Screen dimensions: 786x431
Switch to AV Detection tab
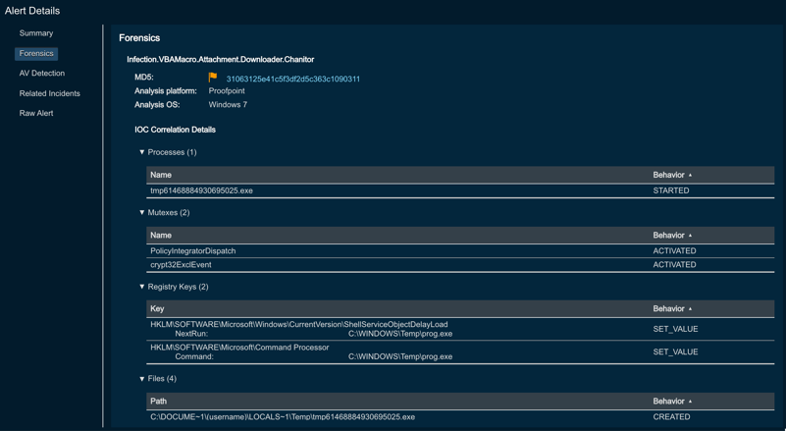[x=42, y=74]
